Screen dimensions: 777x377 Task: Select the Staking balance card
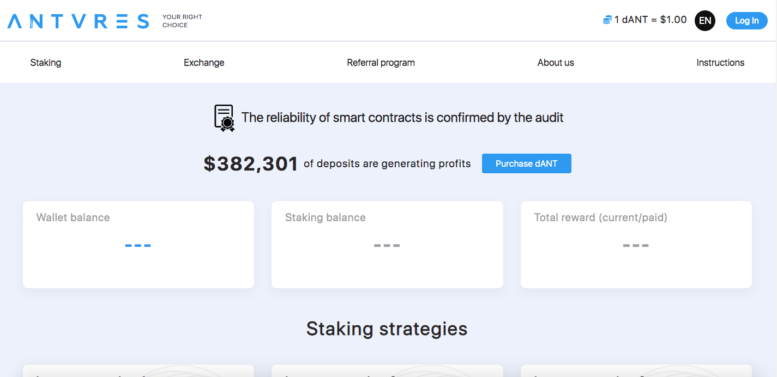pyautogui.click(x=387, y=245)
